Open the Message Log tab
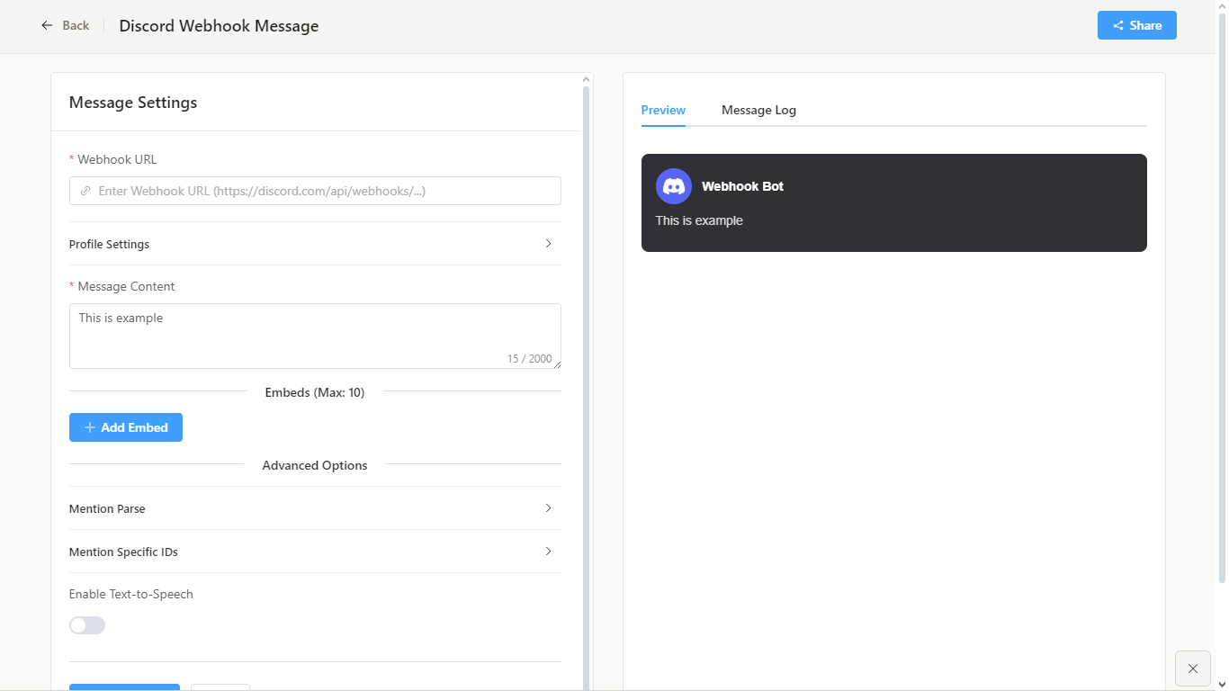The width and height of the screenshot is (1229, 691). click(x=758, y=110)
